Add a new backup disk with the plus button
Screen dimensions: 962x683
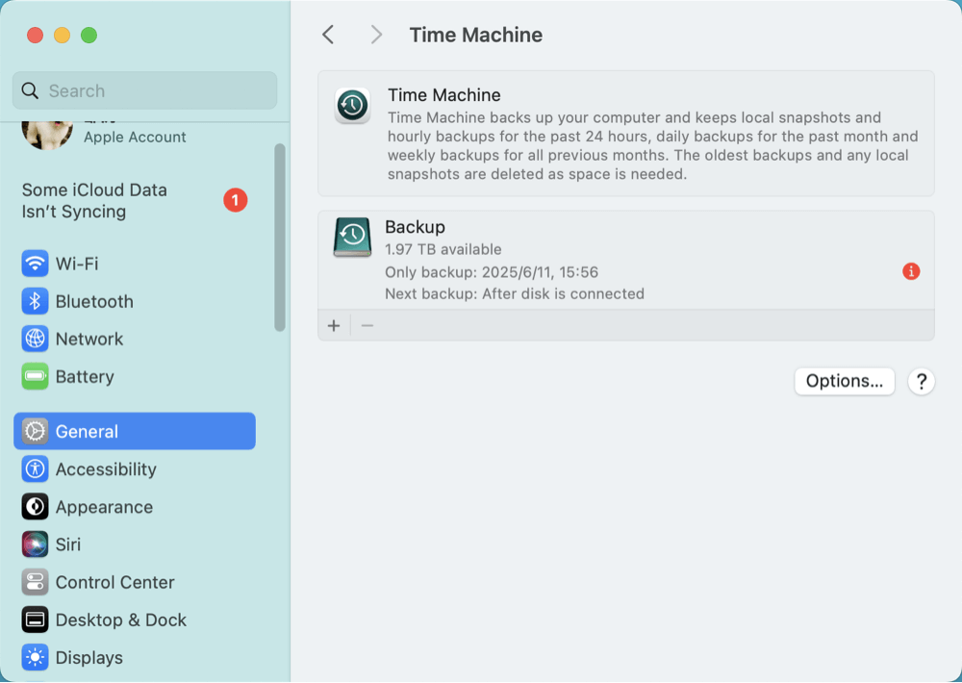[334, 325]
